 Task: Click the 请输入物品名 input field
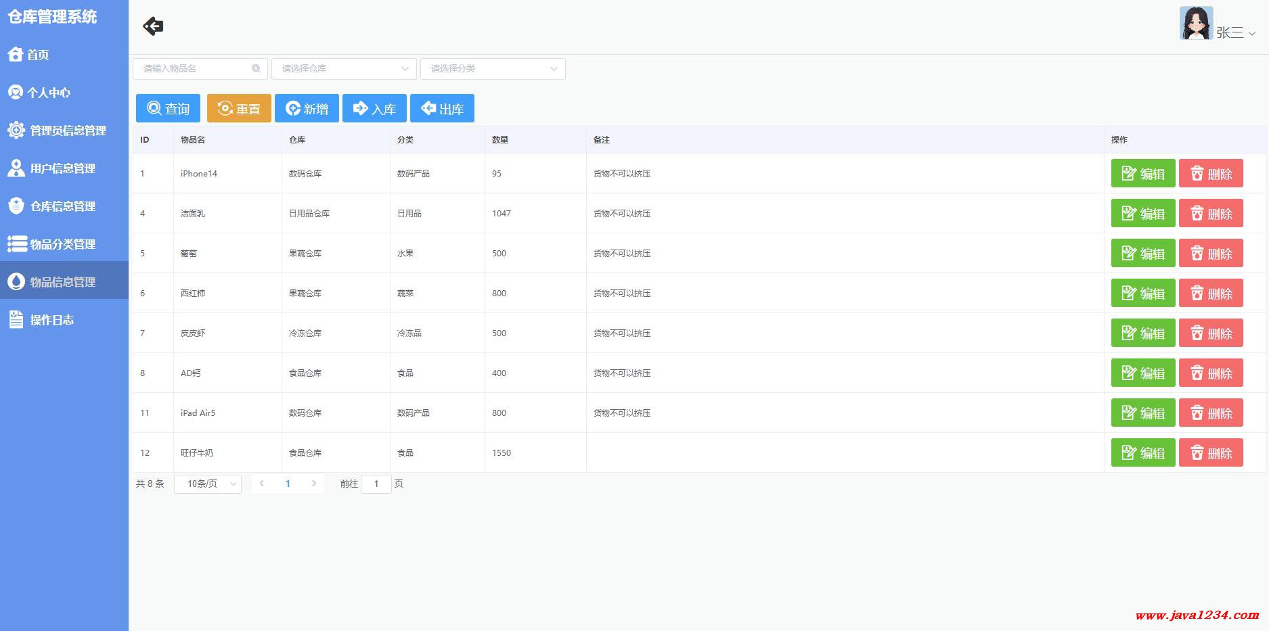(200, 68)
